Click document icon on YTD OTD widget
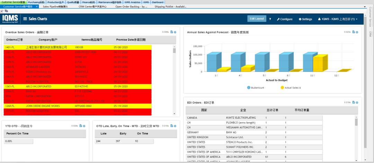Screen dimensions: 374x163 [81, 126]
